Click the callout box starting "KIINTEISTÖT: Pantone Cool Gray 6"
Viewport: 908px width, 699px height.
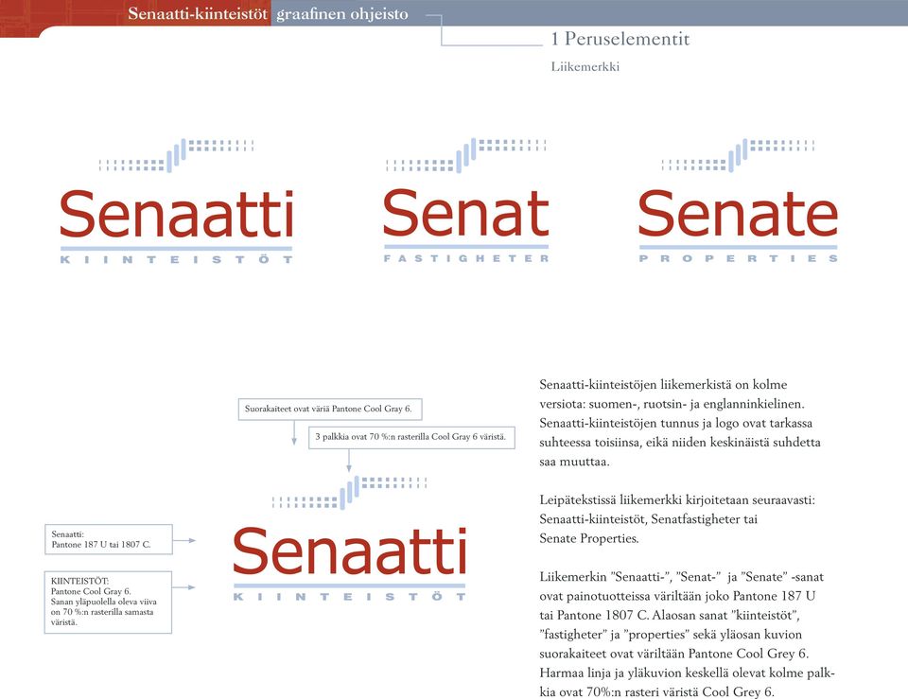click(x=108, y=603)
